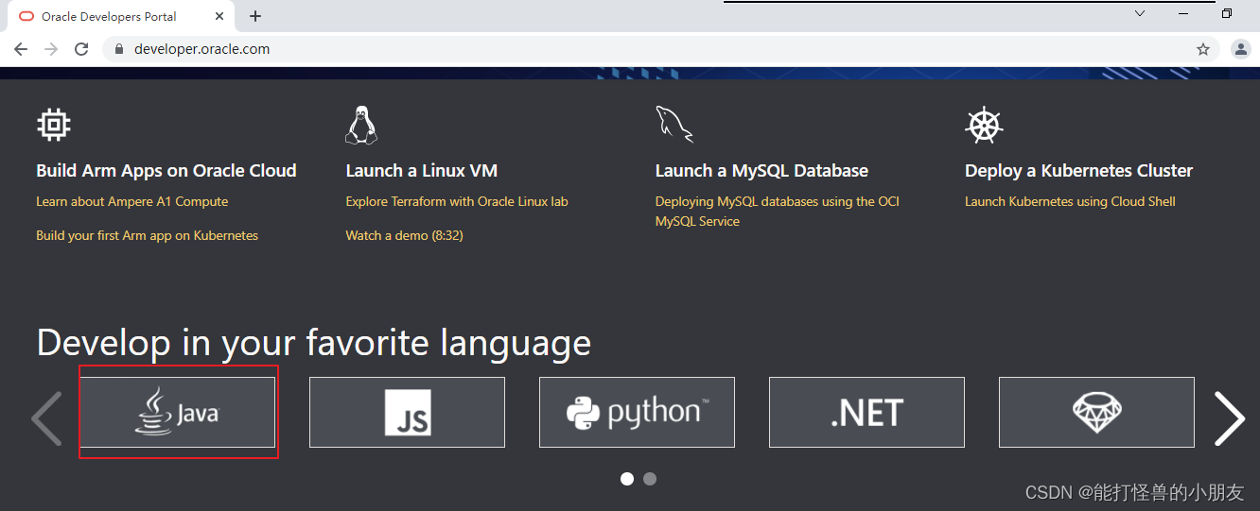Open the Java language tile
The image size is (1260, 511).
coord(177,413)
